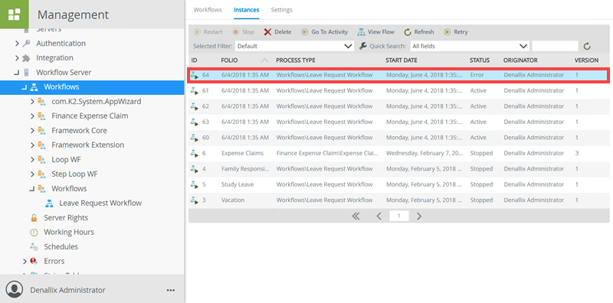Screen dimensions: 613x303
Task: Select the Leave Request Workflow tree item
Action: [100, 203]
